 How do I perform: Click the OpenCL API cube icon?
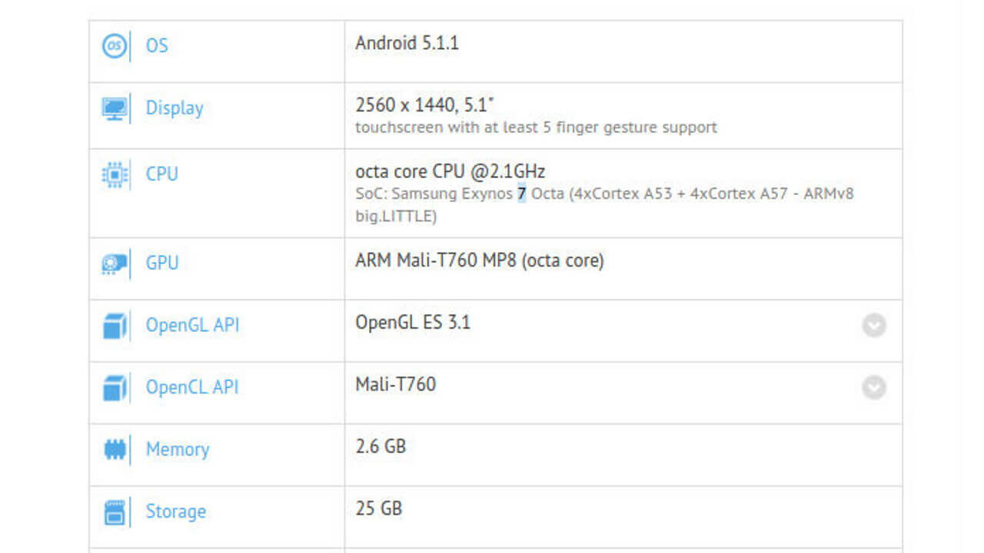[x=115, y=387]
